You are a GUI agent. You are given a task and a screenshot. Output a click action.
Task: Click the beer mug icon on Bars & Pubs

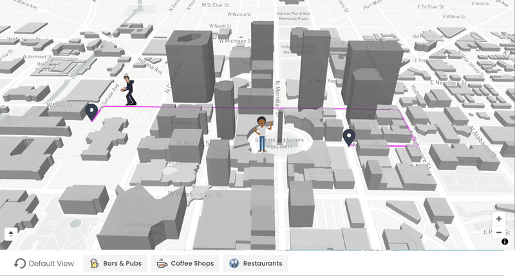(95, 263)
